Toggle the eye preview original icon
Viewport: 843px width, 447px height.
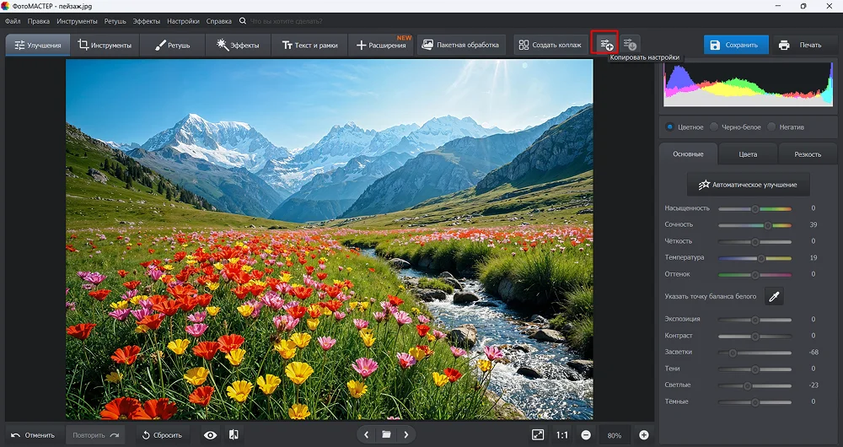pyautogui.click(x=210, y=435)
